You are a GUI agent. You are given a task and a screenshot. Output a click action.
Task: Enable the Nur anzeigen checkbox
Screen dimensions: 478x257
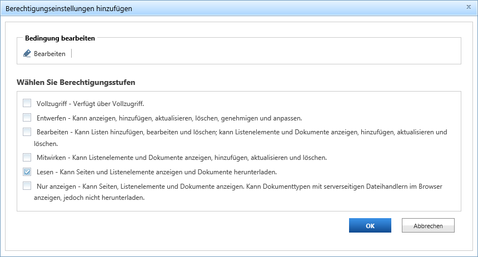coord(27,186)
